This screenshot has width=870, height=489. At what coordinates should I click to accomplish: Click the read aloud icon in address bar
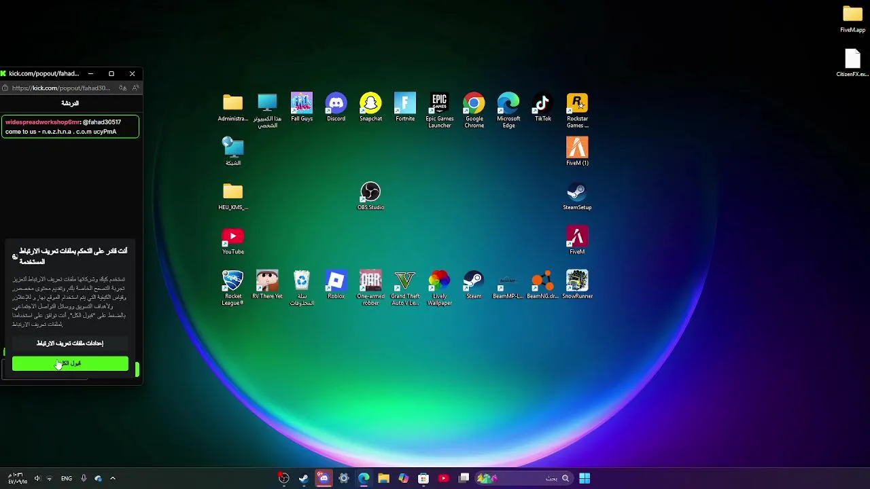point(135,88)
